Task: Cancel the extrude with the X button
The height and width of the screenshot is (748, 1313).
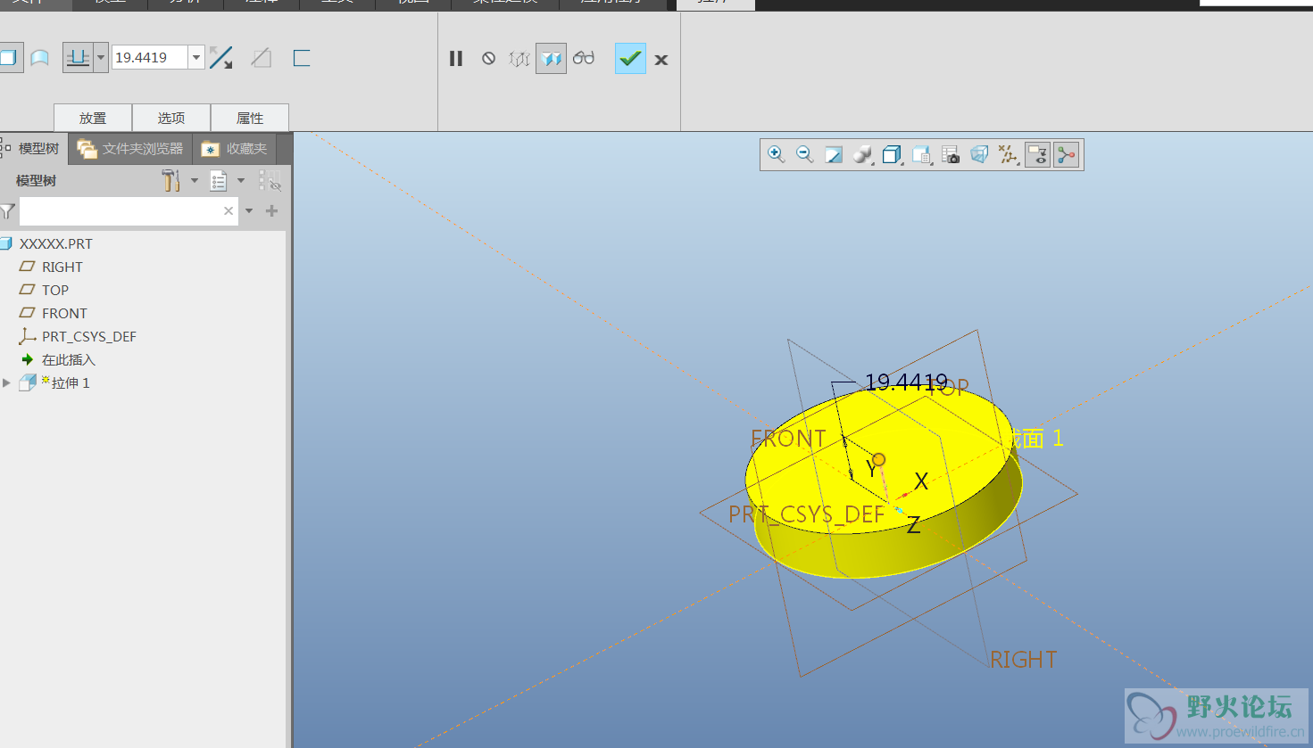Action: [661, 60]
